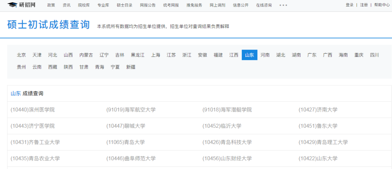Image resolution: width=392 pixels, height=169 pixels.
Task: Open (11065)青岛大学 score query
Action: [125, 142]
